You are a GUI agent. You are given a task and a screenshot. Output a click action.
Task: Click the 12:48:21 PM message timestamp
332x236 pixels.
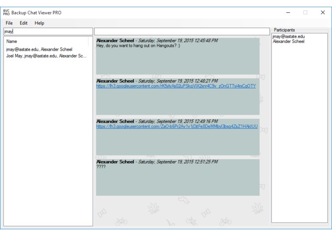coord(178,81)
